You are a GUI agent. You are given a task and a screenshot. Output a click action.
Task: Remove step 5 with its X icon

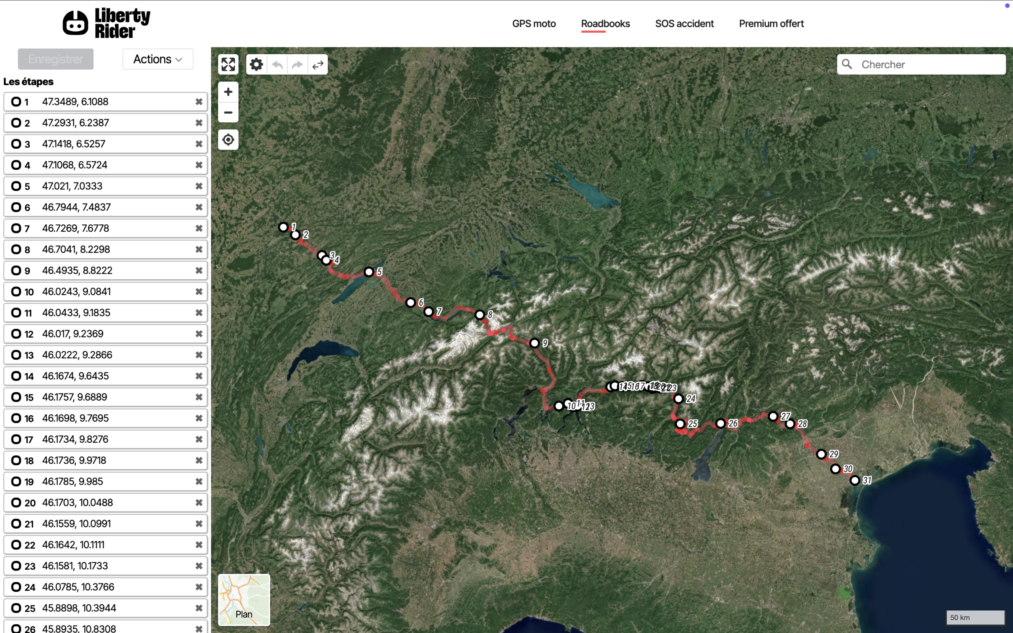pyautogui.click(x=199, y=186)
